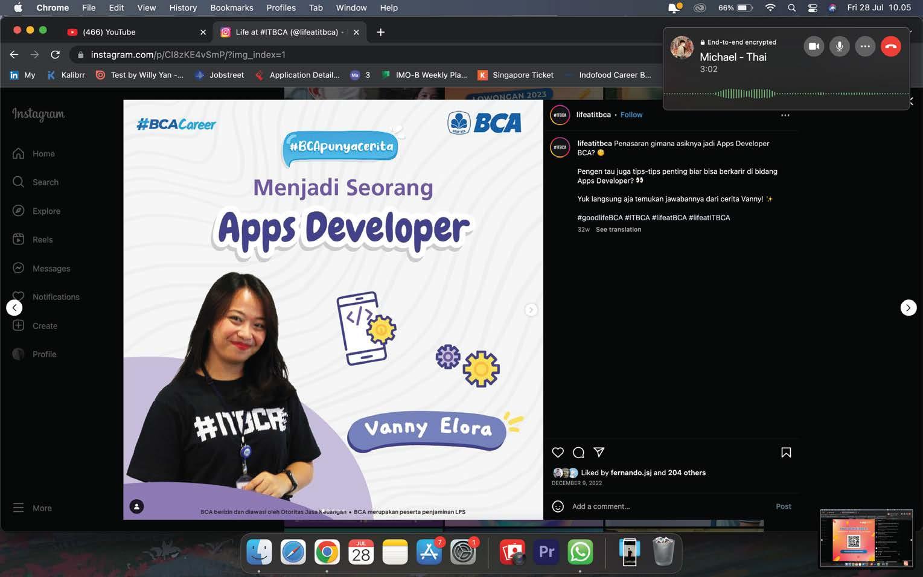Open fernando.jsj profile link

point(631,473)
